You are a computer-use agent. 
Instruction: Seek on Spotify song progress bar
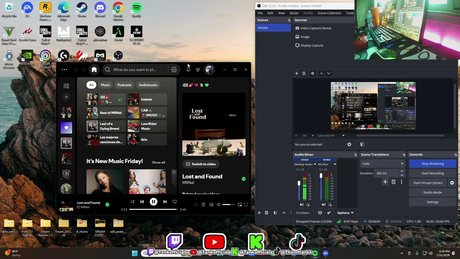coord(153,209)
